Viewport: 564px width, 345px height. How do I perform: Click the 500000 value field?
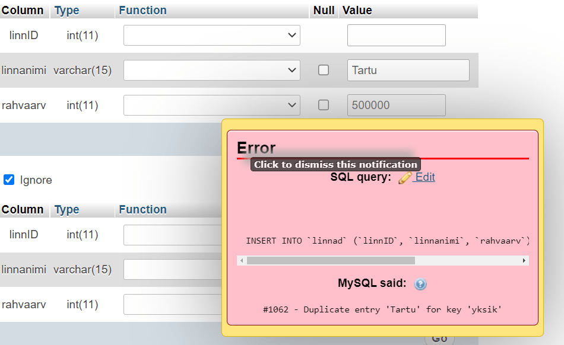pyautogui.click(x=396, y=105)
